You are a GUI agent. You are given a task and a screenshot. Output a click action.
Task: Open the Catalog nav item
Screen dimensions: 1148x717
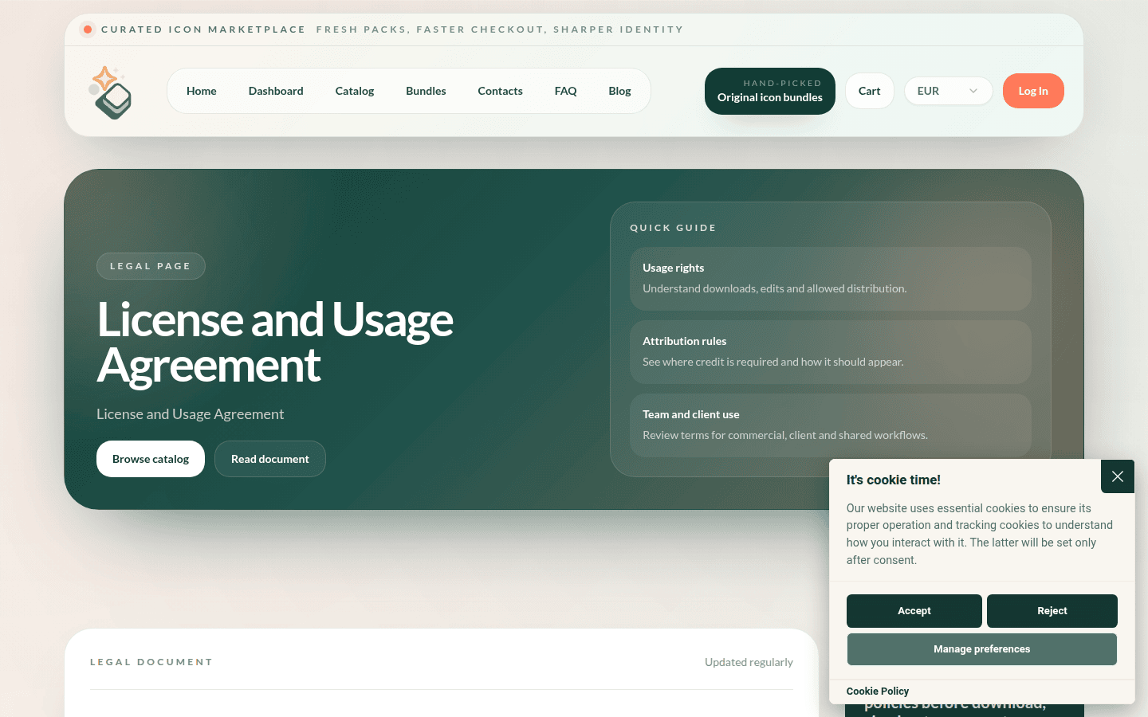(x=355, y=91)
